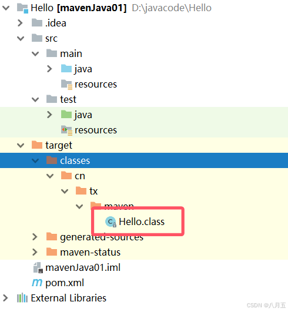
Task: Select resources label under test
Action: click(96, 130)
